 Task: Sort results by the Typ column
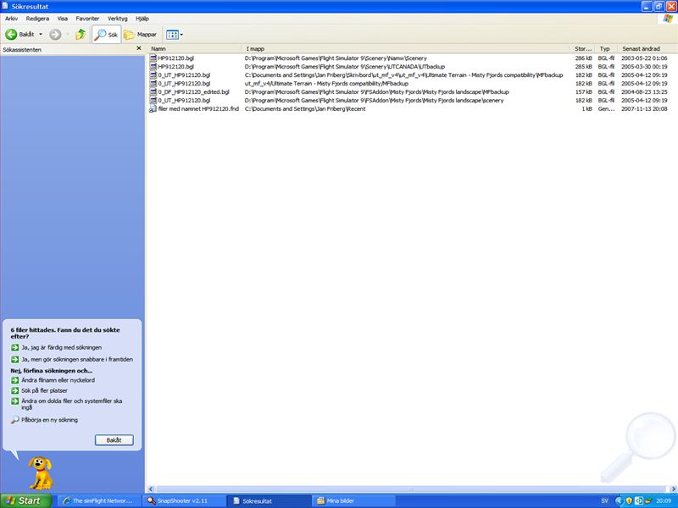(606, 49)
